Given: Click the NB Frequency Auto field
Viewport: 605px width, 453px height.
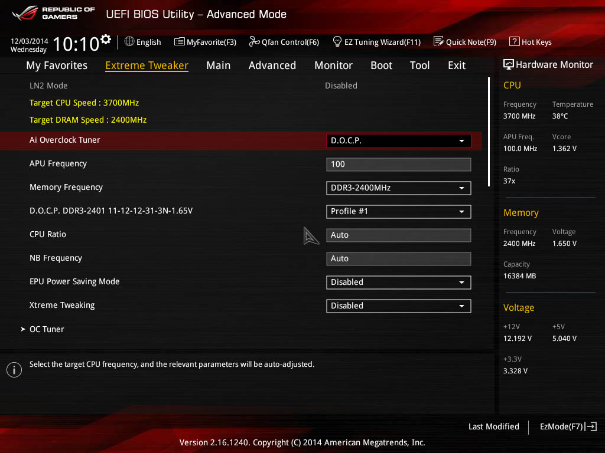Looking at the screenshot, I should tap(399, 258).
